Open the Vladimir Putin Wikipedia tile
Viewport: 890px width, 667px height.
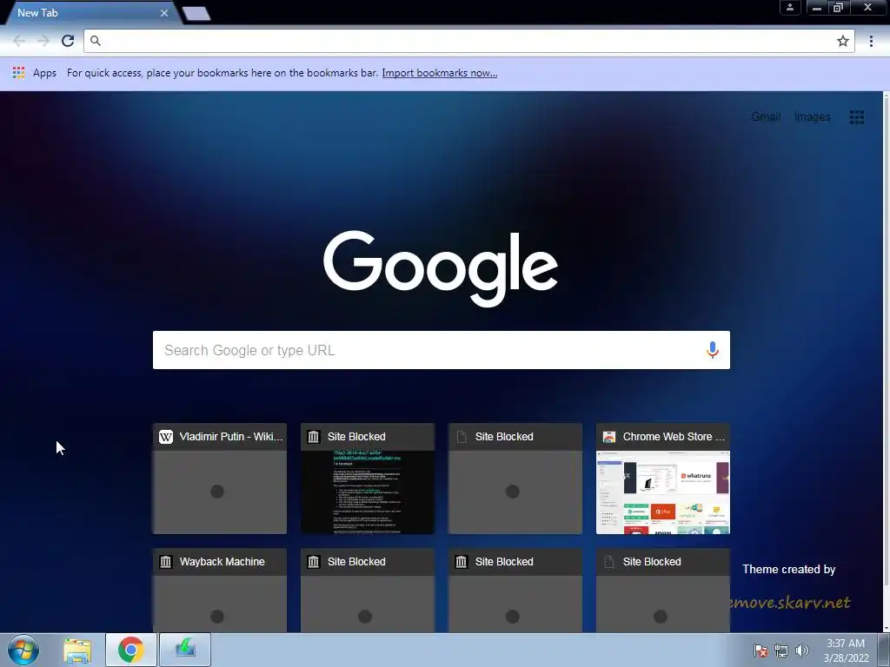tap(220, 479)
